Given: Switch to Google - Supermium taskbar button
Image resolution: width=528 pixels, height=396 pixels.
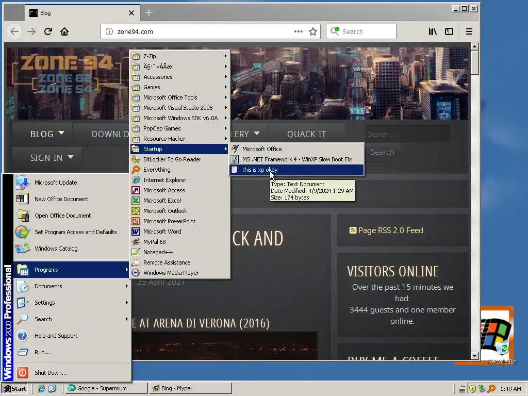Looking at the screenshot, I should (x=106, y=389).
